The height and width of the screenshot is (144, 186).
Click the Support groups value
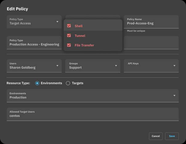75,67
